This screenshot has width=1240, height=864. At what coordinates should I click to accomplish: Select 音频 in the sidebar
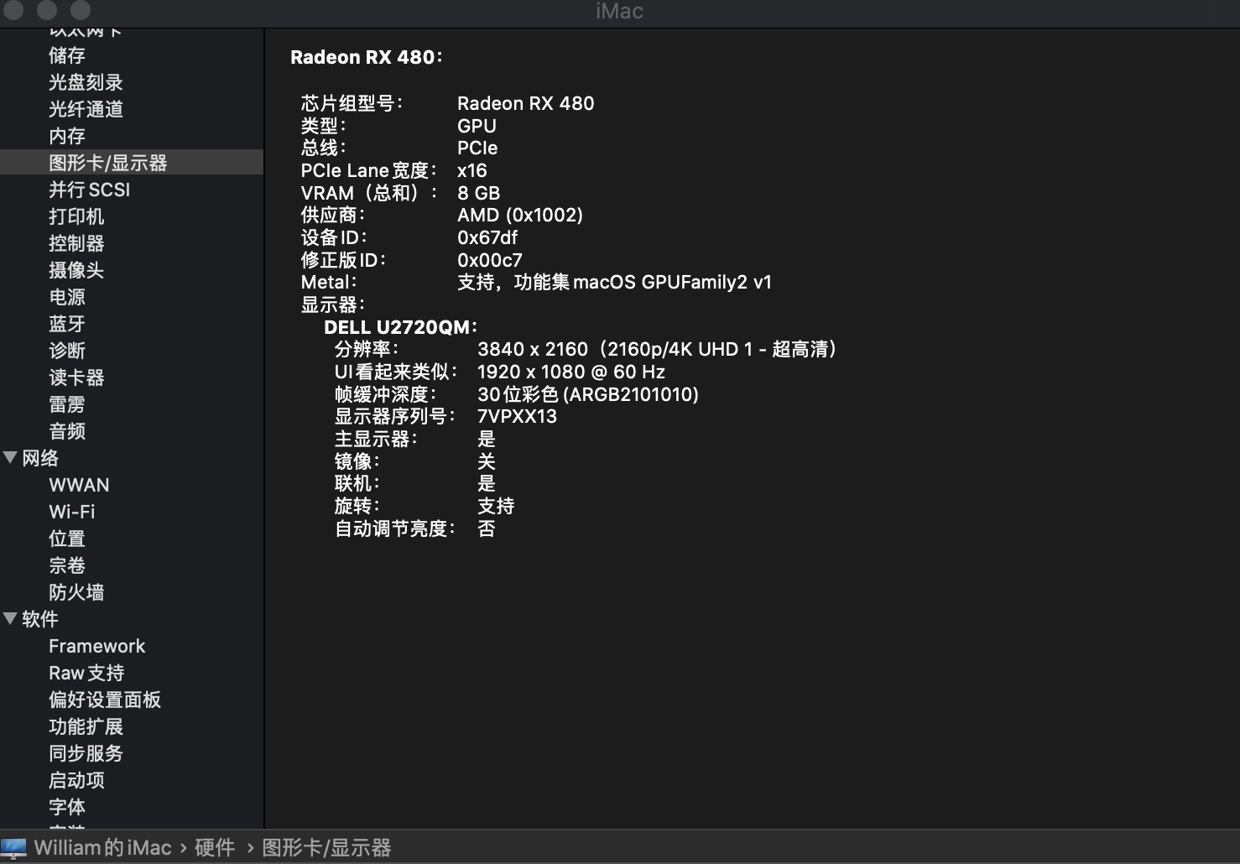67,431
